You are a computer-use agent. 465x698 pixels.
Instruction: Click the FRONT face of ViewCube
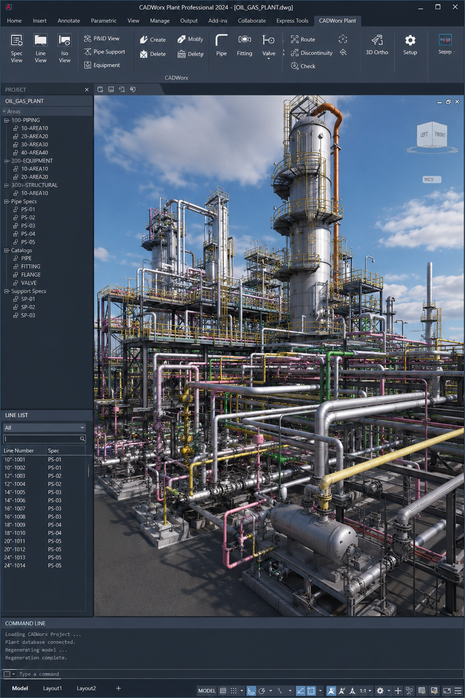[440, 135]
